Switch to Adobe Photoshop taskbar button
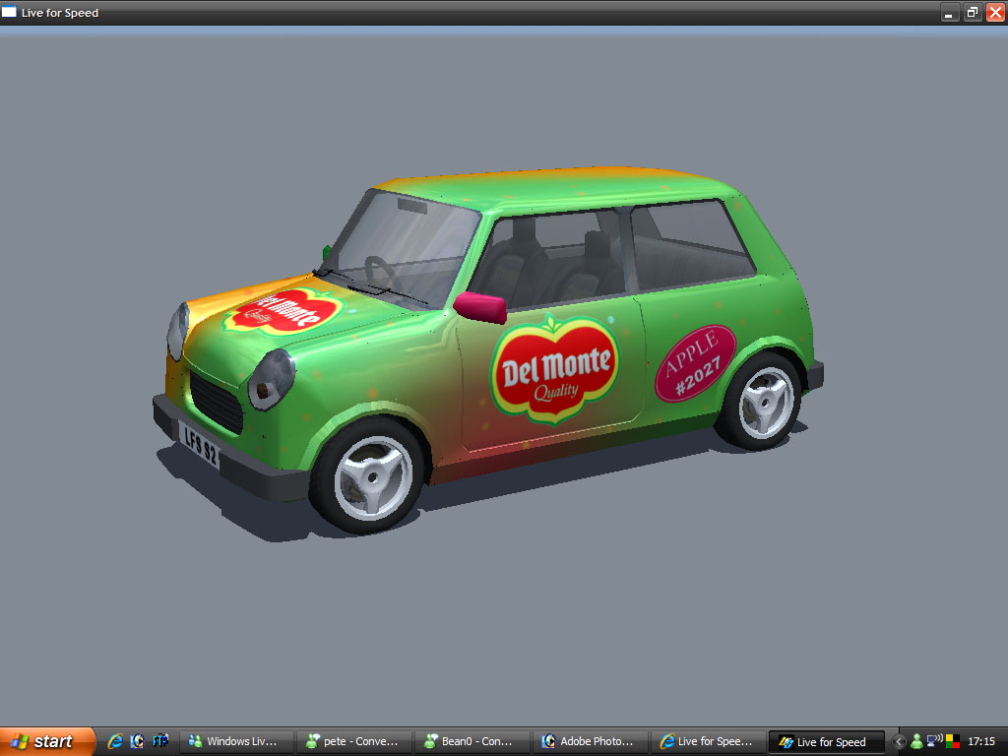 pos(591,742)
